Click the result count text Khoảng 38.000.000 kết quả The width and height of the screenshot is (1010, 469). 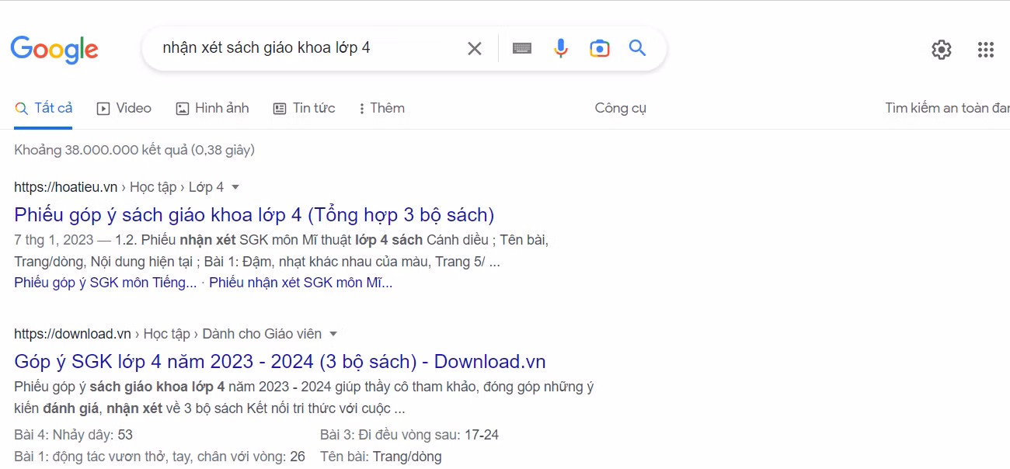(134, 150)
